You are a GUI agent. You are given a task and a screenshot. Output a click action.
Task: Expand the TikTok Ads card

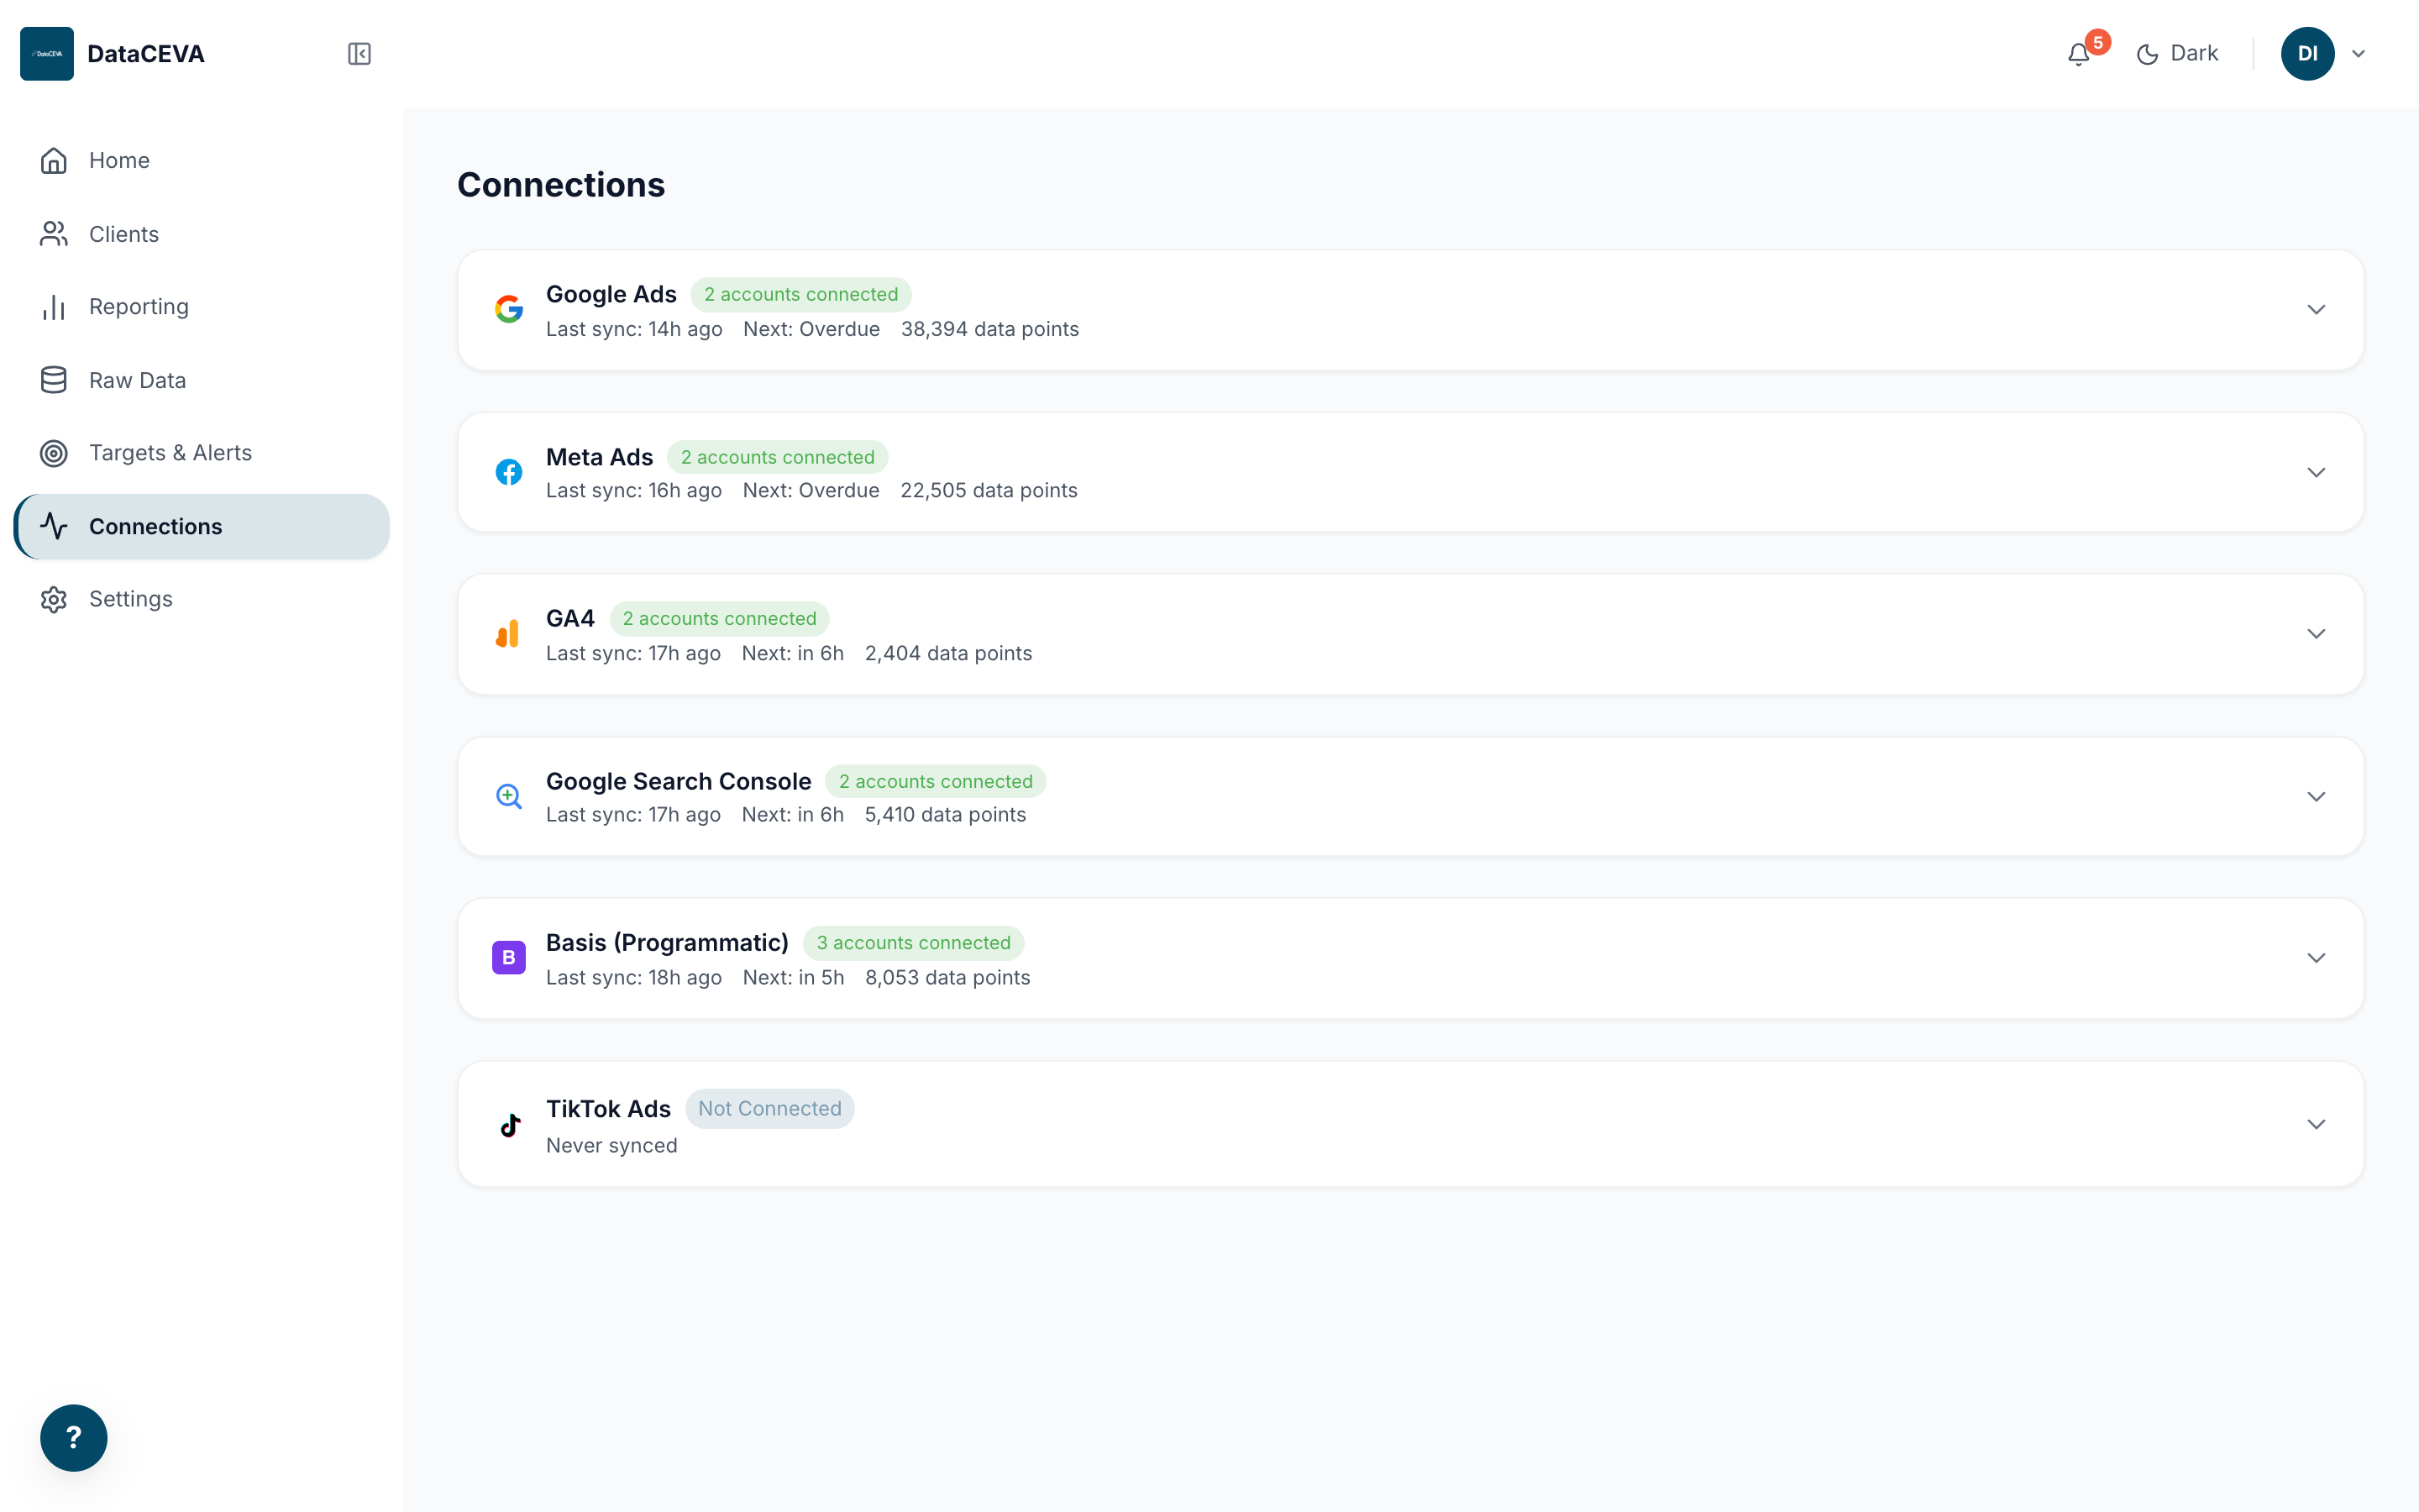[2316, 1124]
